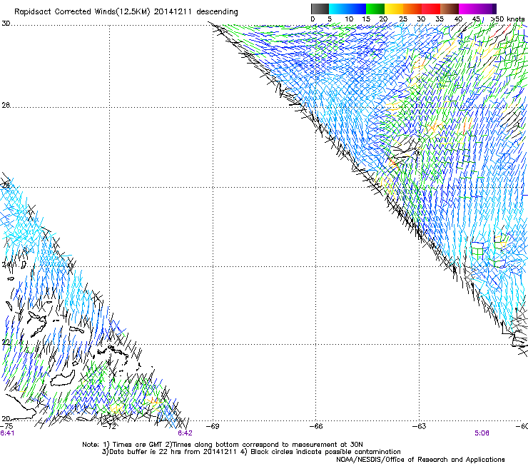Click the '26' latitude axis label
This screenshot has width=528, height=464.
[6, 186]
